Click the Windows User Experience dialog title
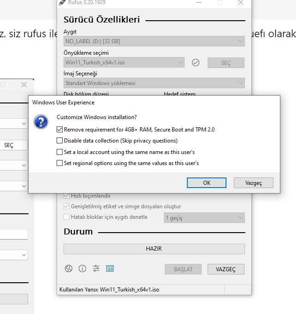Screen dimensions: 296x314 click(x=64, y=103)
